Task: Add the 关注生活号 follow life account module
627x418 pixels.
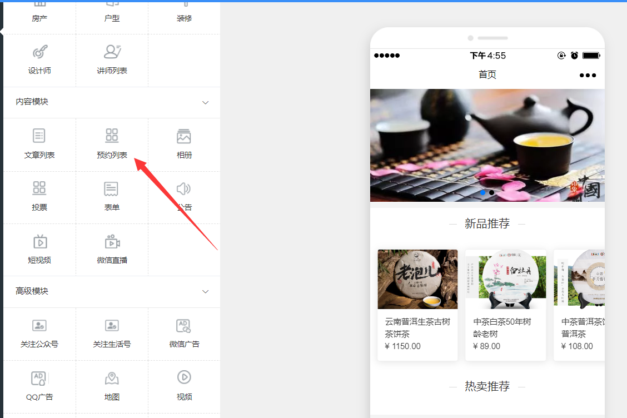Action: (112, 334)
